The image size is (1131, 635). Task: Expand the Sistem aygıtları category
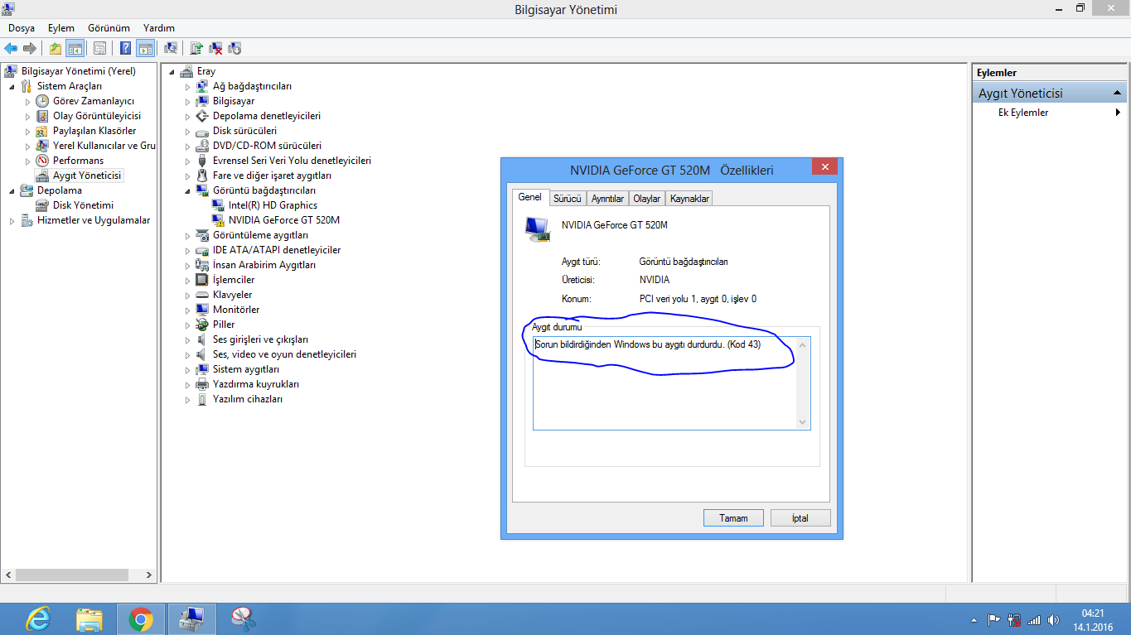pos(188,370)
